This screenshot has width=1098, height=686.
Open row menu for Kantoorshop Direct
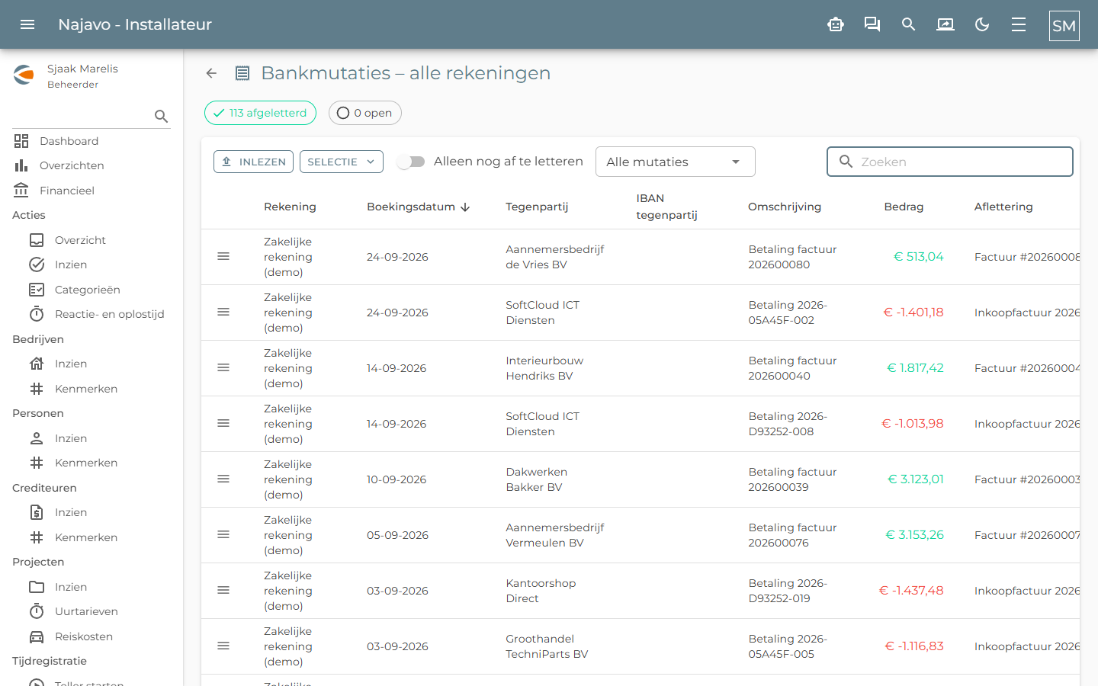click(x=223, y=591)
